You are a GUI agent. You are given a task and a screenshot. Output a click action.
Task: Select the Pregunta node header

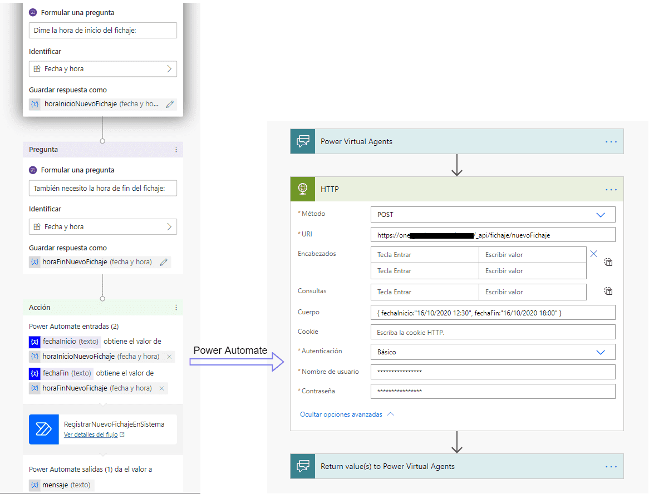tap(102, 149)
